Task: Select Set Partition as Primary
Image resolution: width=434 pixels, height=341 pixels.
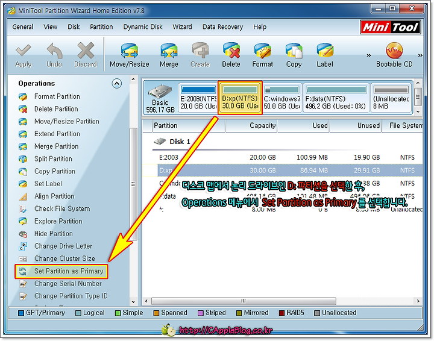Action: [x=61, y=271]
